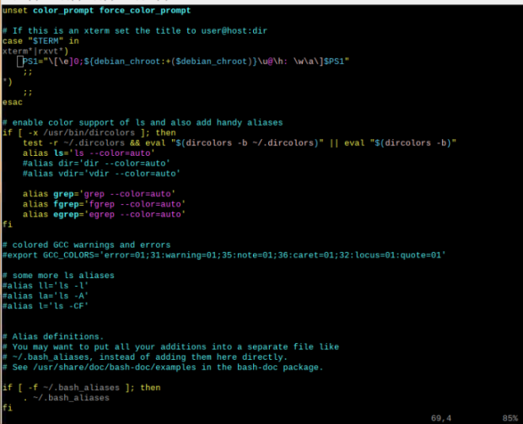Click the alias fgrep= line
The image size is (523, 424).
pyautogui.click(x=104, y=204)
